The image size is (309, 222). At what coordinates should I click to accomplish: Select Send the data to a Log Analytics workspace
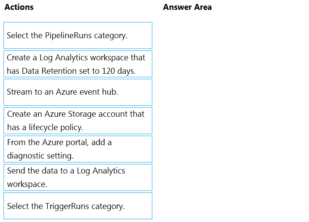point(78,177)
